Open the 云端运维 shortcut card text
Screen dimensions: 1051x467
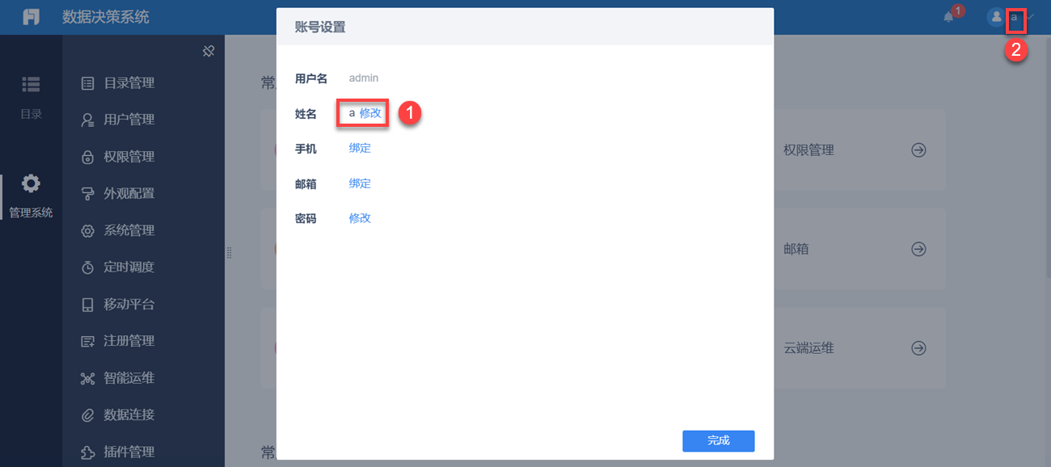click(808, 348)
